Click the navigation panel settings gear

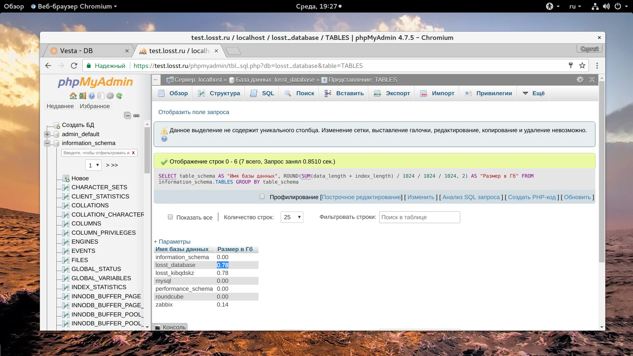pos(110,96)
